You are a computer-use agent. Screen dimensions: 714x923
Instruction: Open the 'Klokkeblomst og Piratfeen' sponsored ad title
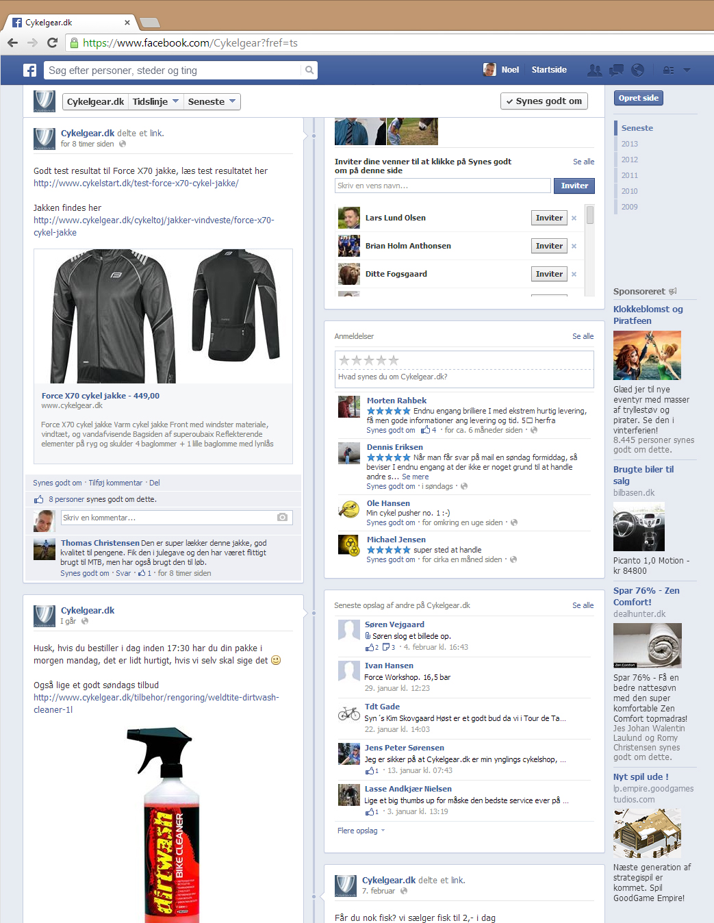[648, 315]
